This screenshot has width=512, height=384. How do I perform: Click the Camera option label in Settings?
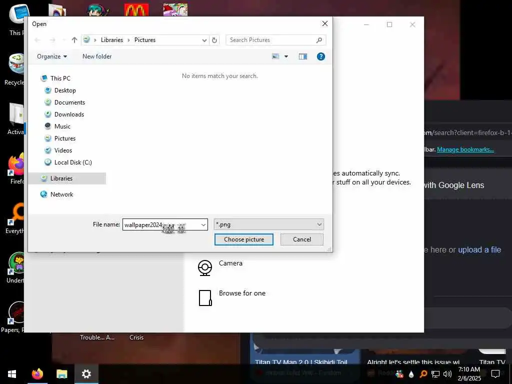tap(230, 263)
